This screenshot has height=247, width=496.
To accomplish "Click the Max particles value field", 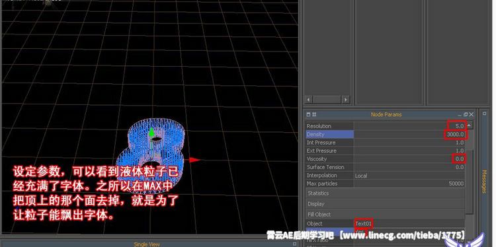I will coord(409,184).
